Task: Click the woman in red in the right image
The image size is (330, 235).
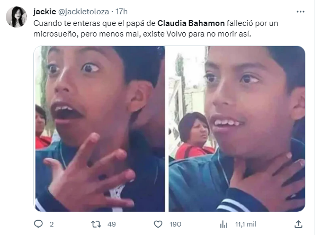Action: coord(195,135)
